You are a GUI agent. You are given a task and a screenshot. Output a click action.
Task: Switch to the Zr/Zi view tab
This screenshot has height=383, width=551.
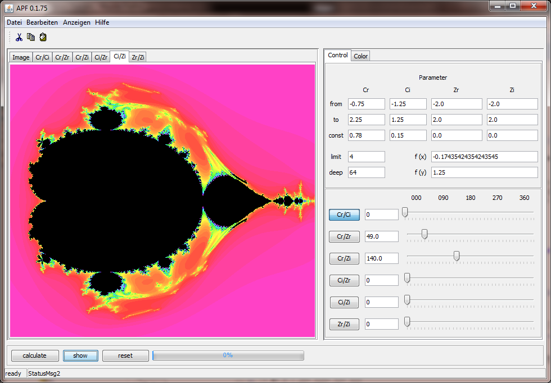(137, 57)
